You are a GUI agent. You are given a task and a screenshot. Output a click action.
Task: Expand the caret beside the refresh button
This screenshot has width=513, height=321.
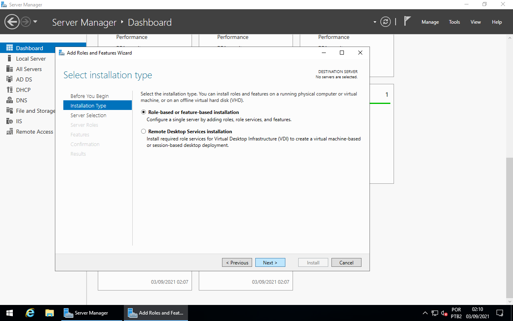tap(375, 22)
